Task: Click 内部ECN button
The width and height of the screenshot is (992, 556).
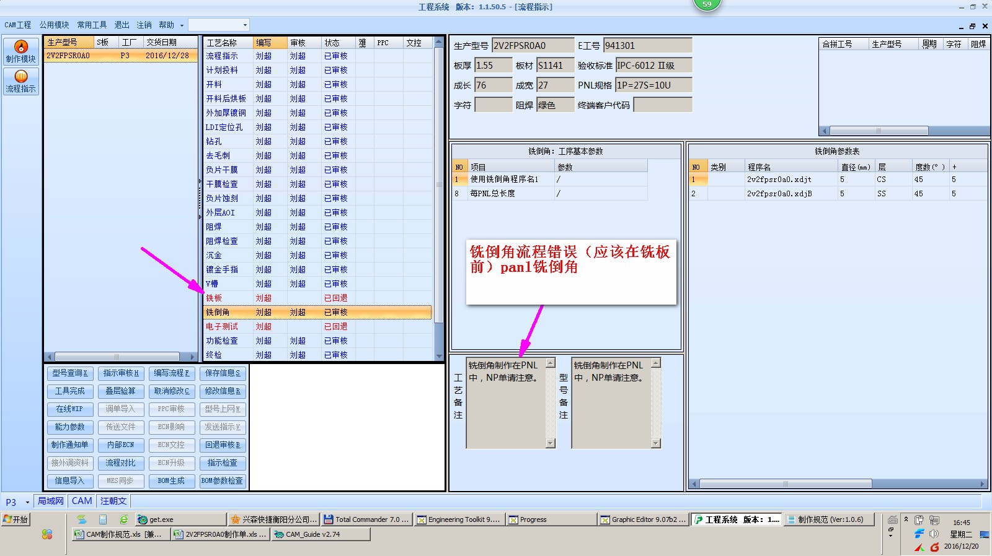Action: [121, 445]
